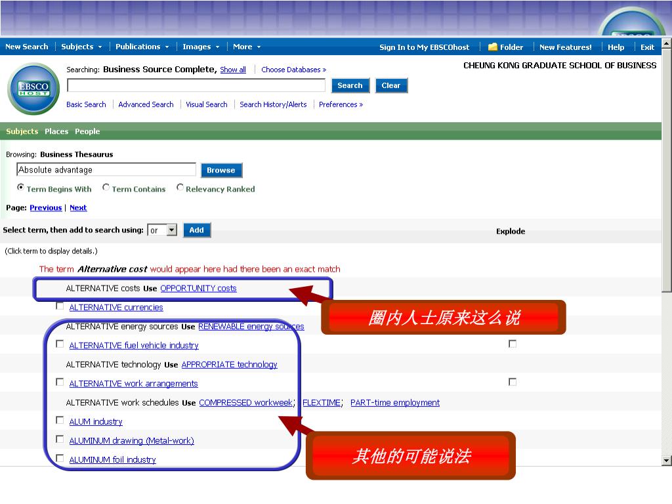Open Visual Search link
672x504 pixels.
(207, 104)
